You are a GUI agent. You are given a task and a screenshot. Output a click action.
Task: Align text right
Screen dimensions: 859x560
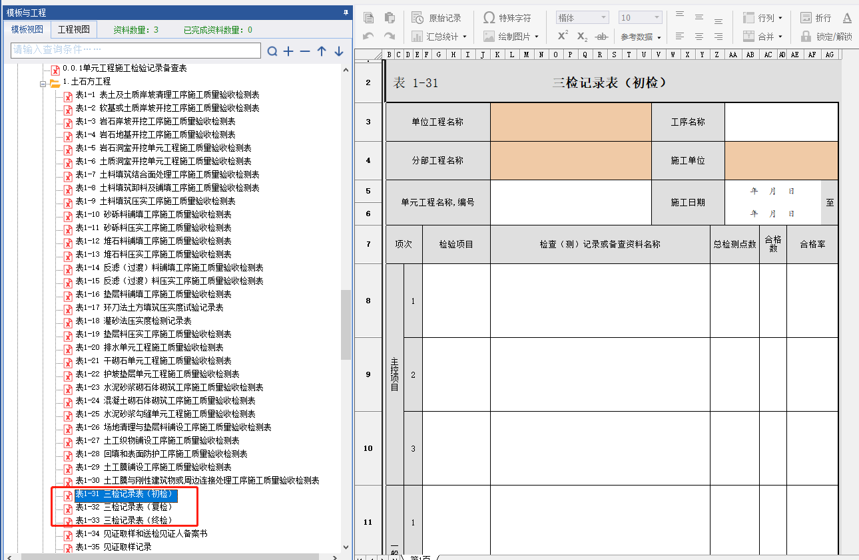pyautogui.click(x=718, y=37)
